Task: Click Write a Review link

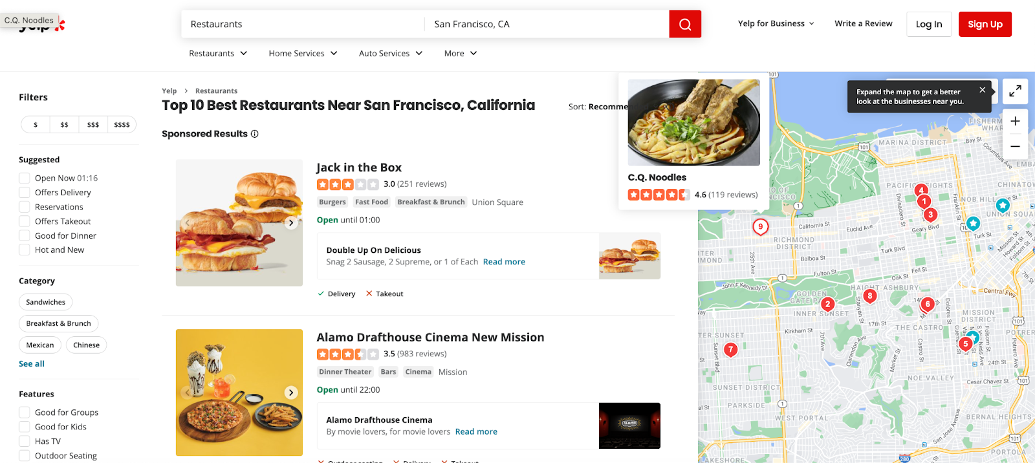Action: click(864, 23)
